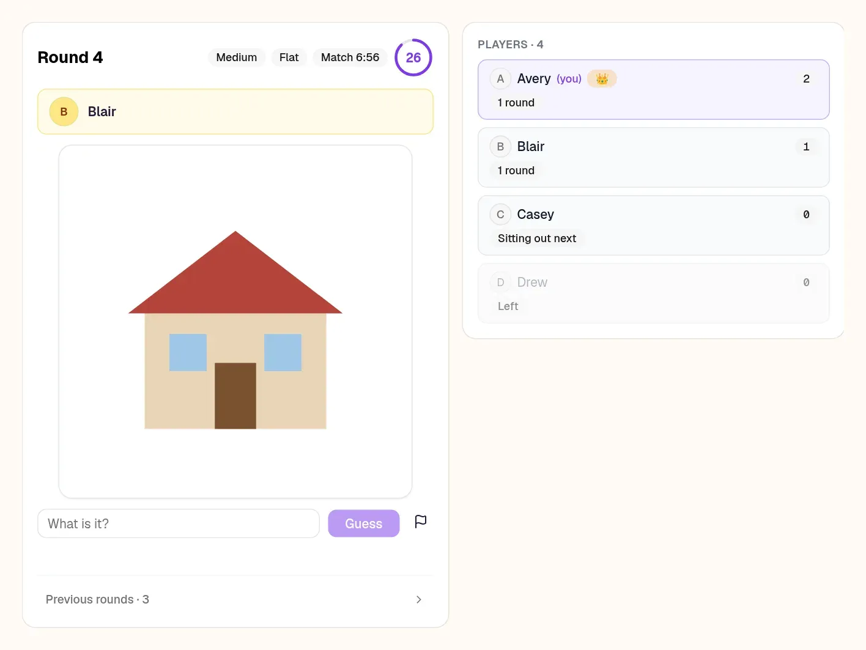Image resolution: width=866 pixels, height=650 pixels.
Task: Click the PLAYERS · 4 header
Action: coord(511,45)
